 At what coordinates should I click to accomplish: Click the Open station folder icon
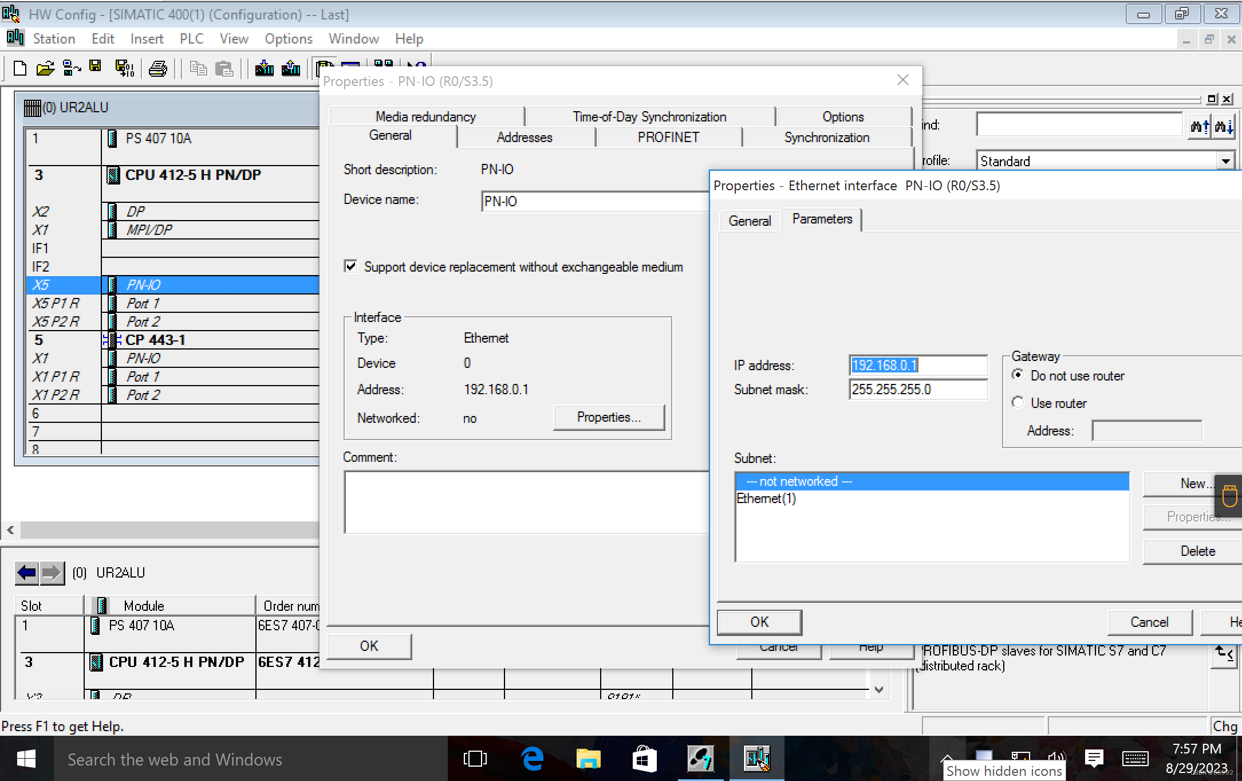click(45, 69)
